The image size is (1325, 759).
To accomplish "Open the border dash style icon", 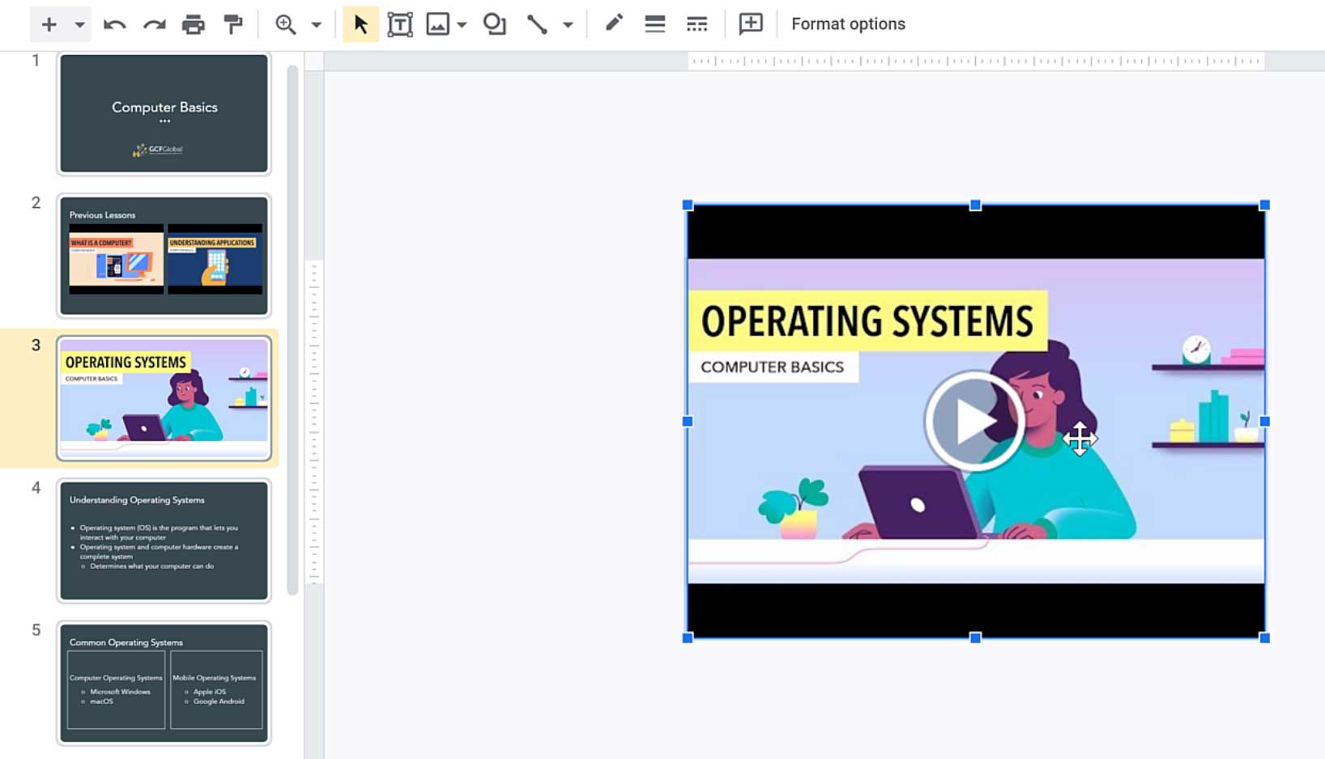I will pos(694,23).
